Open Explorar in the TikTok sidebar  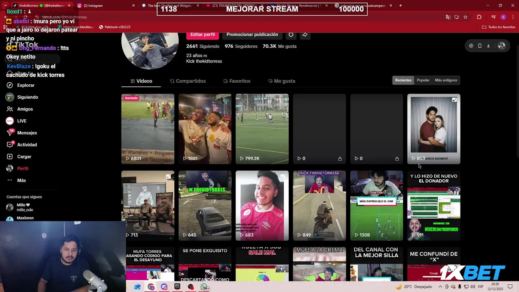point(26,85)
